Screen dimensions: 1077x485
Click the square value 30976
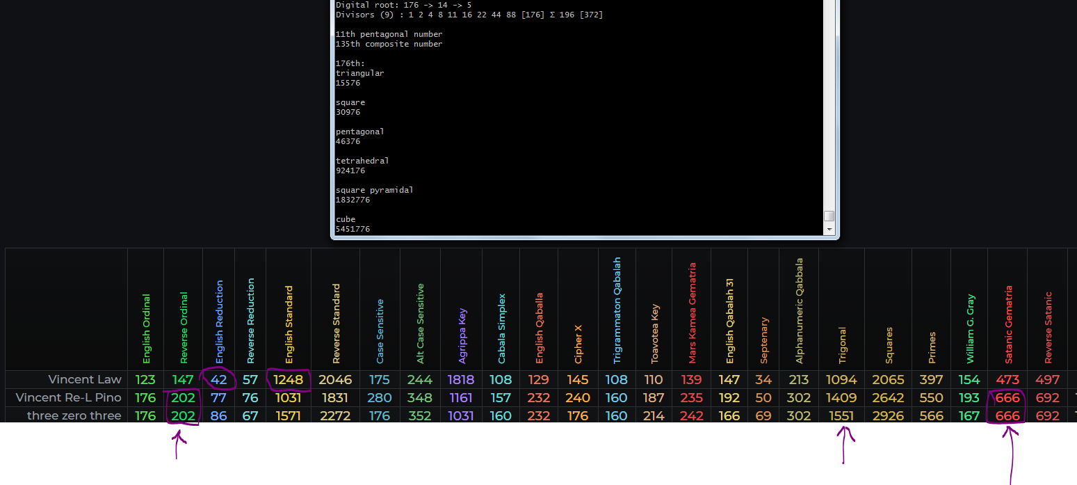click(348, 112)
